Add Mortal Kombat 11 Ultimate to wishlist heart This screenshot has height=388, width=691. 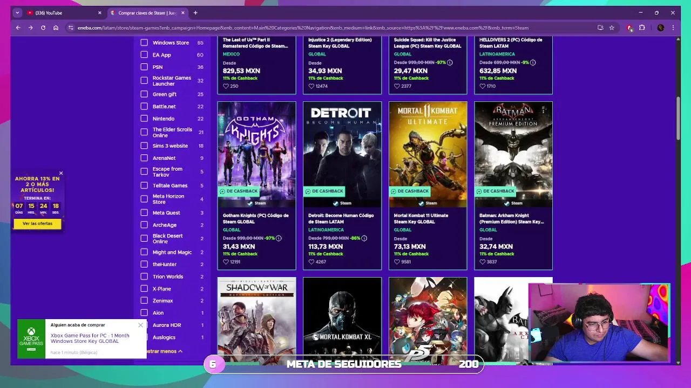pyautogui.click(x=397, y=262)
